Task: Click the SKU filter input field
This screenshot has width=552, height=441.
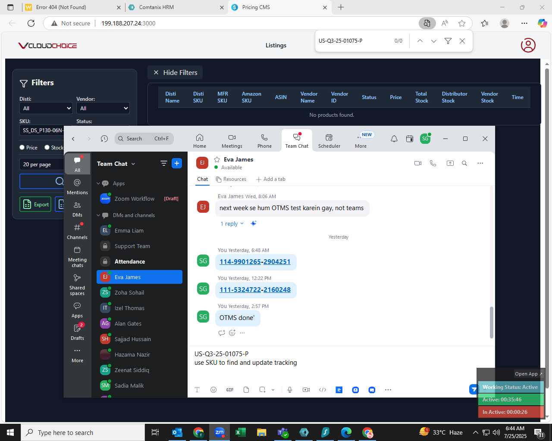Action: click(x=41, y=130)
